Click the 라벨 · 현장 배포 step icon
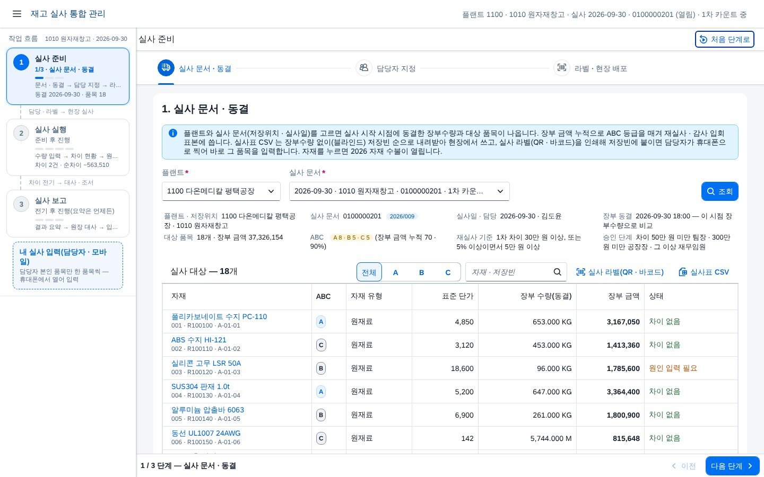This screenshot has height=477, width=764. click(x=562, y=68)
